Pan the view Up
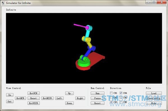The image size is (168, 111). [x=69, y=93]
